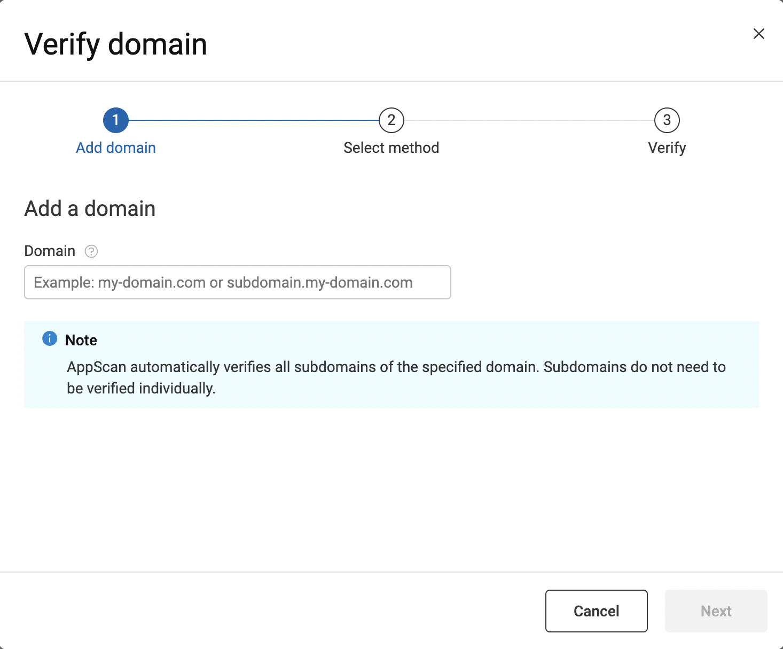Click the "Verify domain" dialog title

point(116,44)
